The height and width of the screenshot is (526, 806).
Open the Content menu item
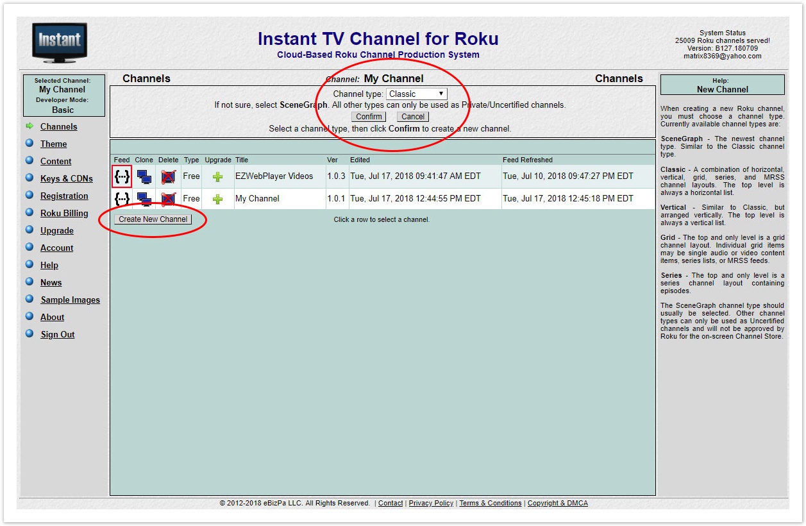(x=56, y=162)
